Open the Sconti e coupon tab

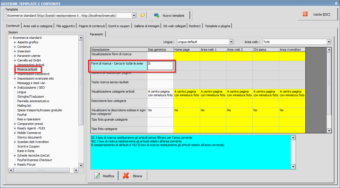[x=119, y=26]
